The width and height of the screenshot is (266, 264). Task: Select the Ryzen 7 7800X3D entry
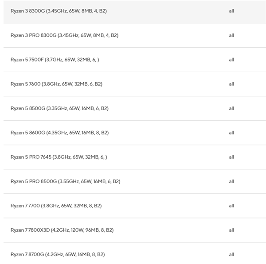[x=62, y=230]
